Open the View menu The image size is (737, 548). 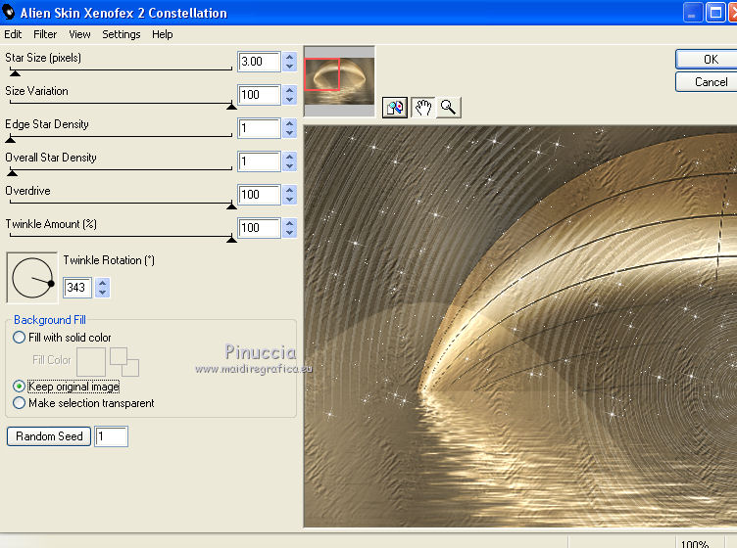tap(80, 34)
